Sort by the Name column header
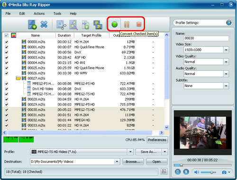The height and width of the screenshot is (180, 237). pyautogui.click(x=36, y=35)
